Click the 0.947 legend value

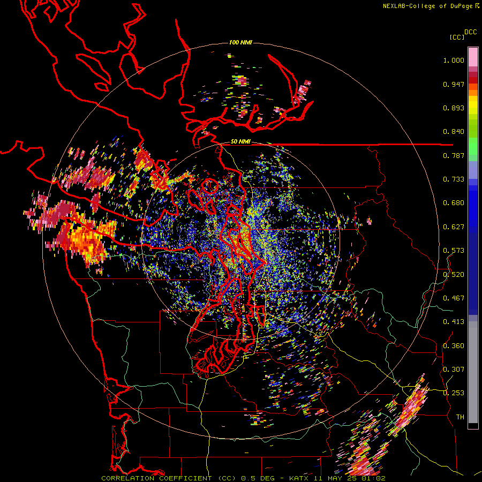tap(454, 84)
